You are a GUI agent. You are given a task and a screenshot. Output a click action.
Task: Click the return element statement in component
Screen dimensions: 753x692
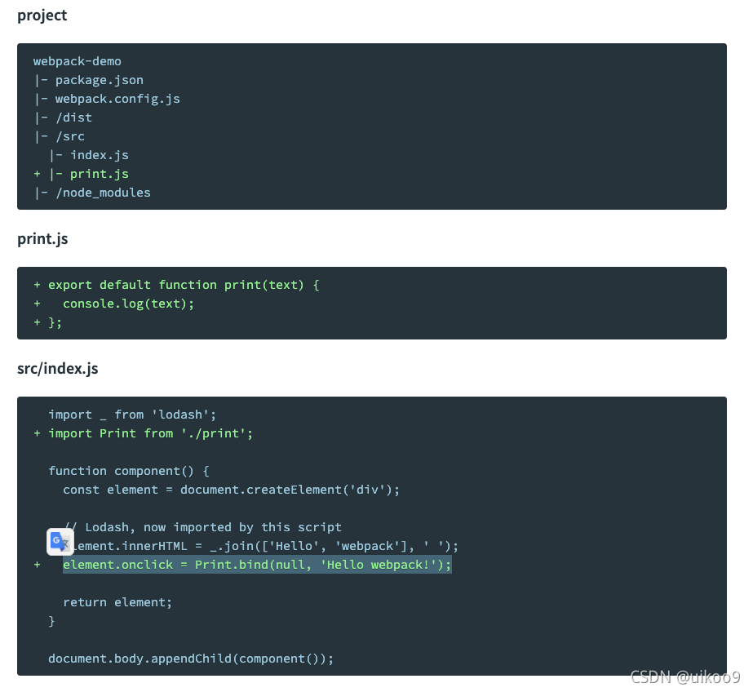[x=116, y=601]
